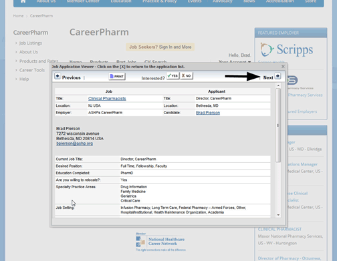Click the NJ USA job location cell

click(94, 105)
